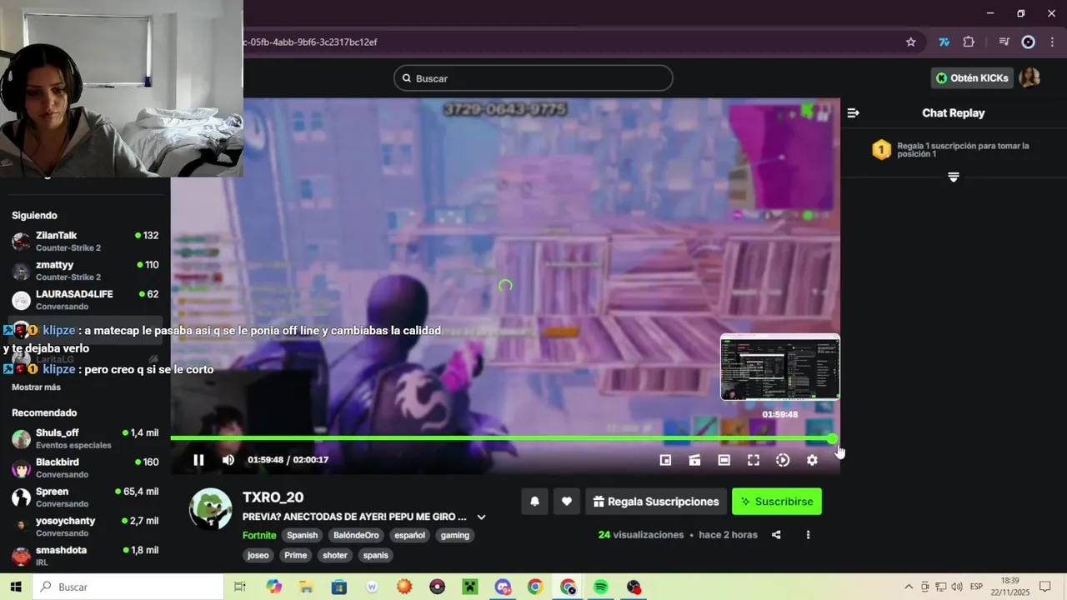Open zmattyy channel from Siguiendo
Image resolution: width=1067 pixels, height=600 pixels.
pos(85,271)
